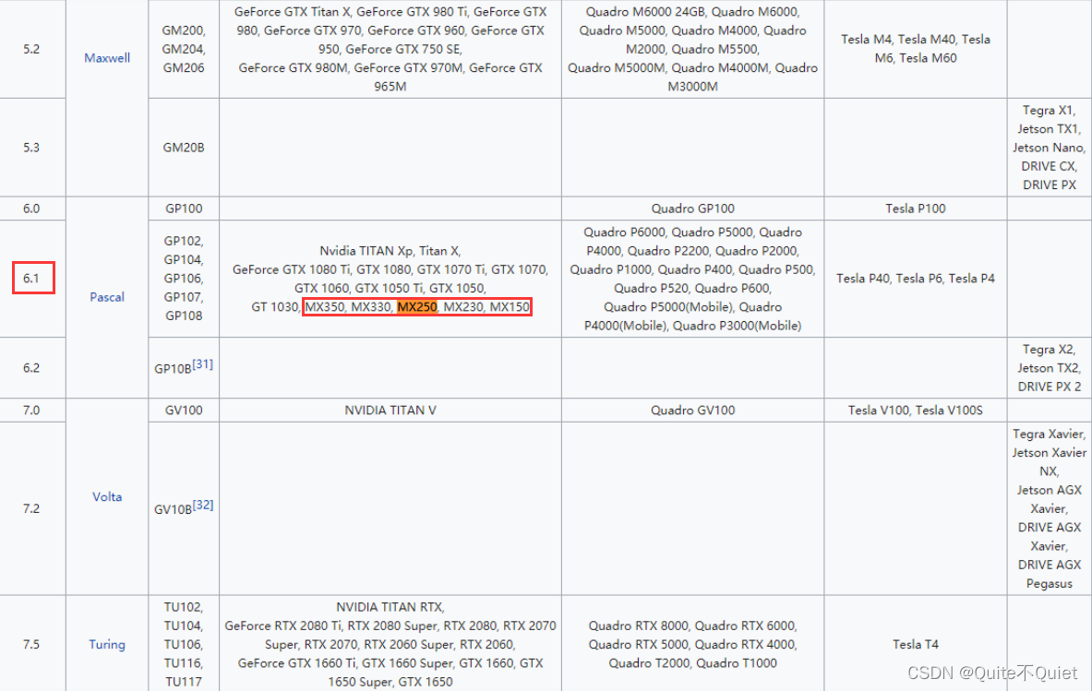The height and width of the screenshot is (691, 1092).
Task: Click the highlighted MX250 text
Action: click(x=417, y=307)
